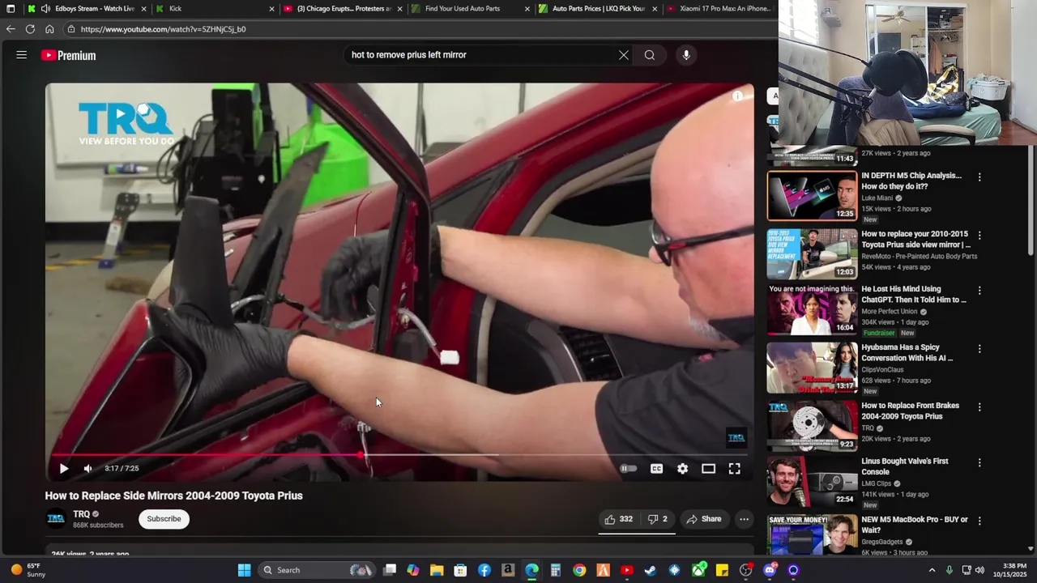1037x583 pixels.
Task: Switch to Auto Parts Prices LKQ tab
Action: tap(600, 9)
